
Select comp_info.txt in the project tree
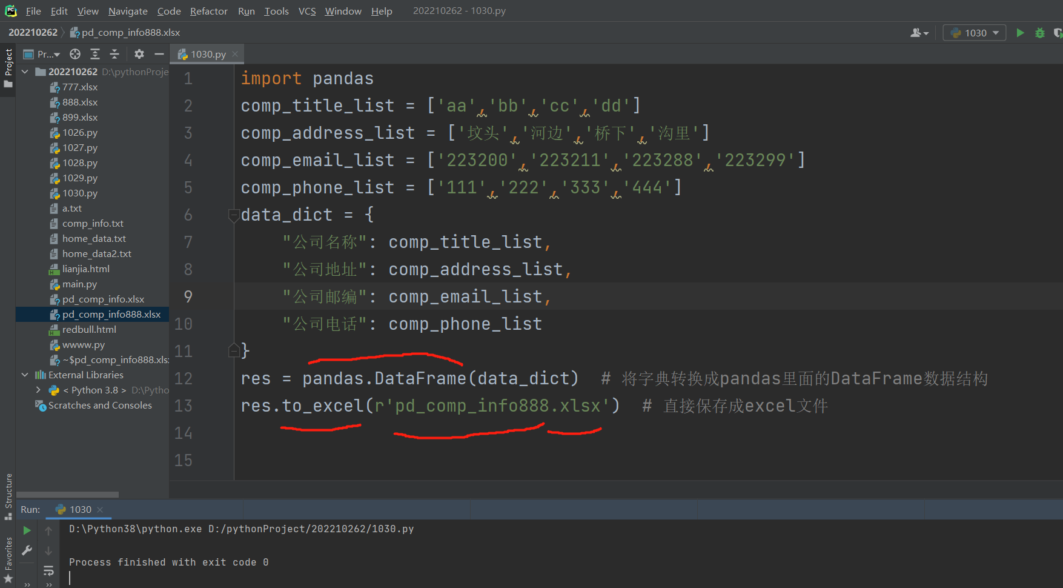pyautogui.click(x=93, y=223)
